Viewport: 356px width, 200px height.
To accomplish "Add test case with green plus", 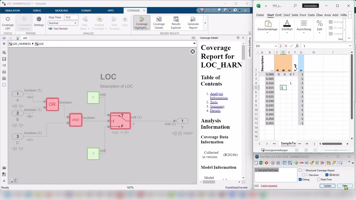I will tap(296, 163).
